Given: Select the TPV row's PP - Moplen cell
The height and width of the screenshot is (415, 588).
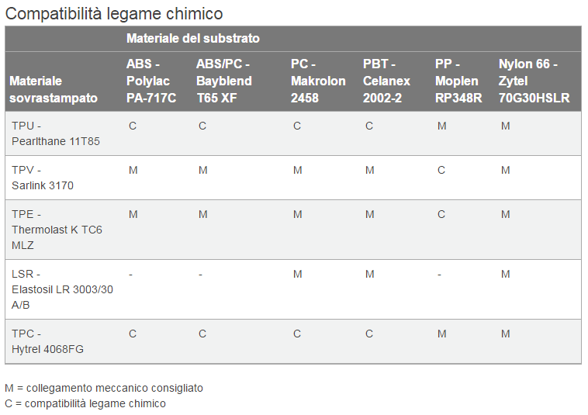Looking at the screenshot, I should pyautogui.click(x=441, y=170).
